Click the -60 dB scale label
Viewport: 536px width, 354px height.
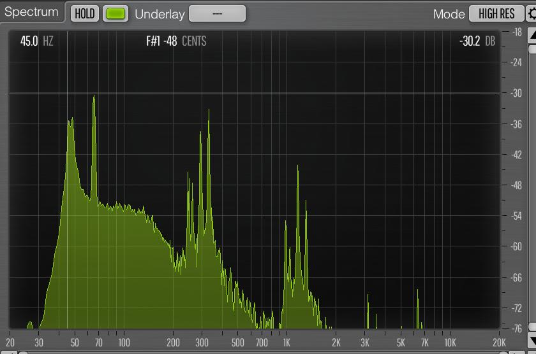click(x=516, y=246)
